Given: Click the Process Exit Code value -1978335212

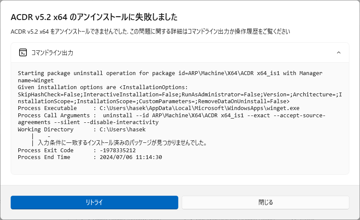Looking at the screenshot, I should [117, 151].
